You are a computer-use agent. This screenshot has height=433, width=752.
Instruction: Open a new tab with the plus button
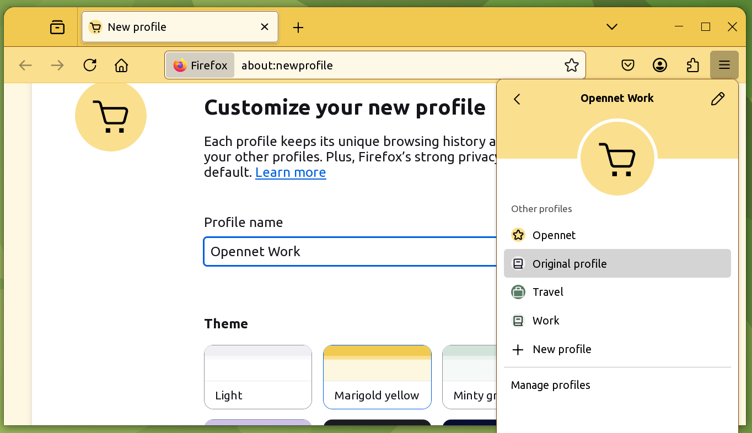(298, 28)
